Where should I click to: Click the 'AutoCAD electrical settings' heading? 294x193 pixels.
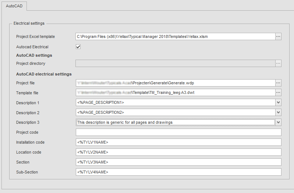click(44, 74)
